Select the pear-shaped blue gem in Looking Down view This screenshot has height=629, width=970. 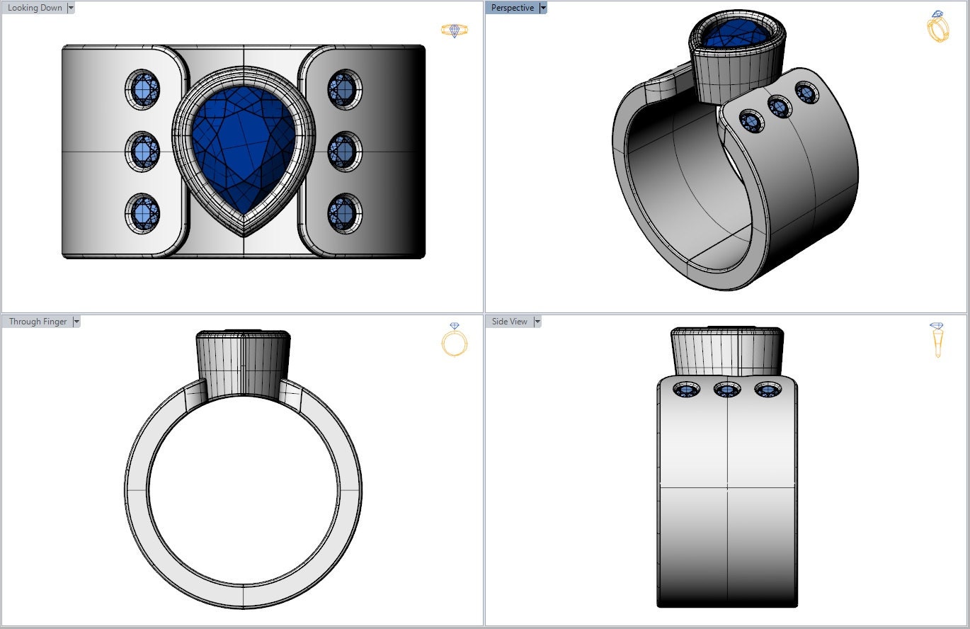coord(243,149)
